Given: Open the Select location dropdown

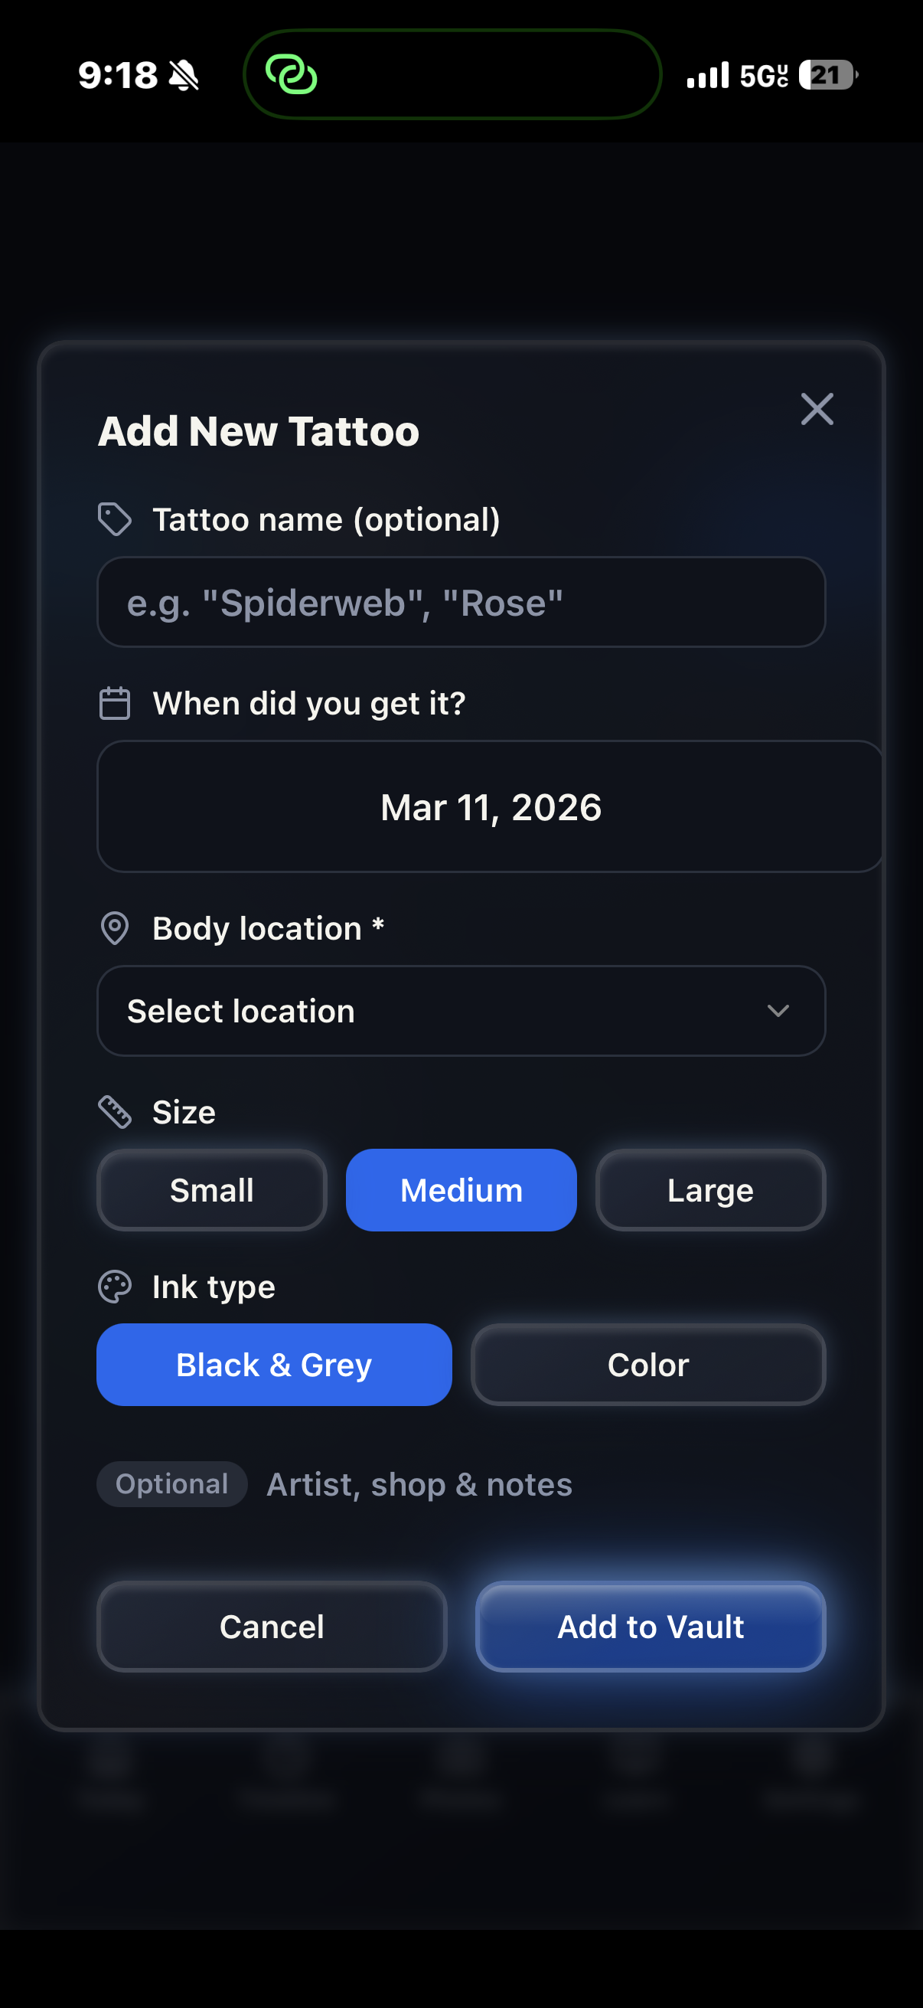Looking at the screenshot, I should [x=461, y=1011].
